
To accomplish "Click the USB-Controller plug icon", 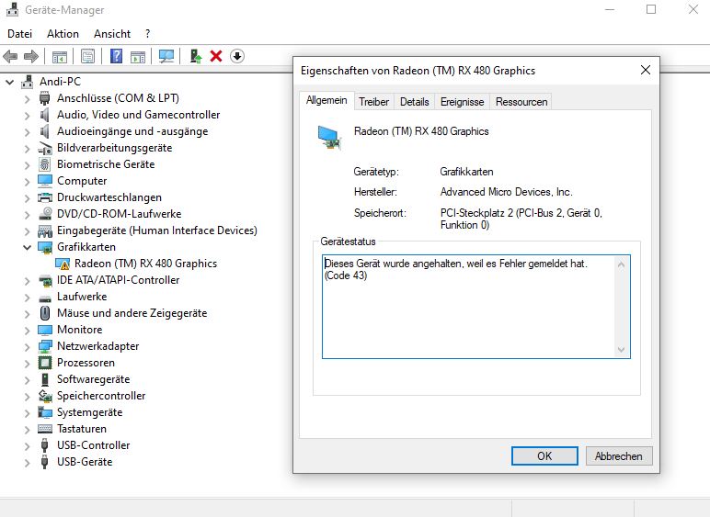I will pos(44,445).
